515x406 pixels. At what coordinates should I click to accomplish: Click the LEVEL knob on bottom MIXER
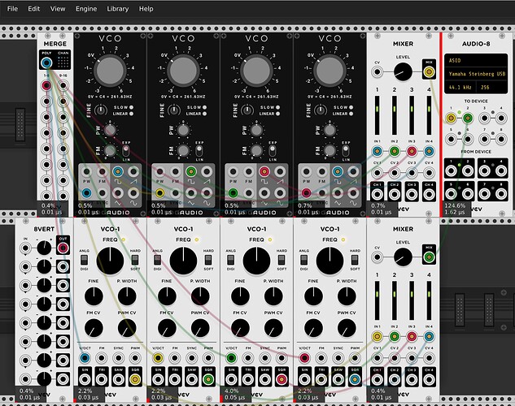pyautogui.click(x=403, y=257)
